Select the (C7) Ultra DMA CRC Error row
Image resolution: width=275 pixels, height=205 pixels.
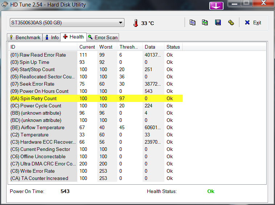coord(96,164)
